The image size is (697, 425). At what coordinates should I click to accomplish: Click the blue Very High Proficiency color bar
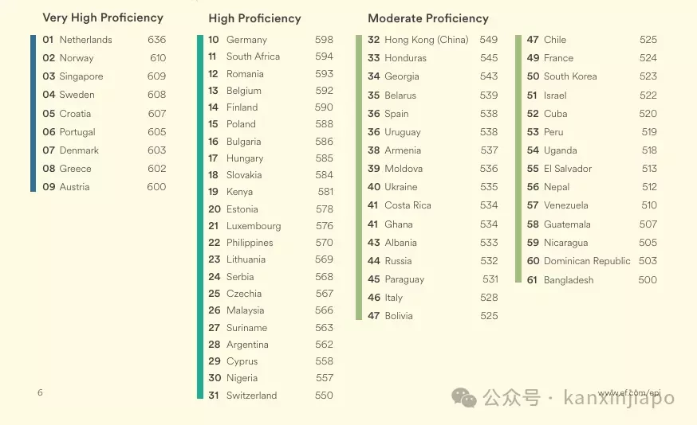(33, 113)
